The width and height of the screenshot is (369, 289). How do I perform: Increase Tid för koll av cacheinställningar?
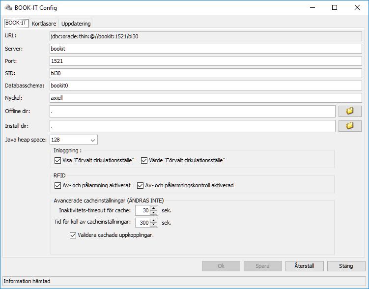[x=154, y=221]
